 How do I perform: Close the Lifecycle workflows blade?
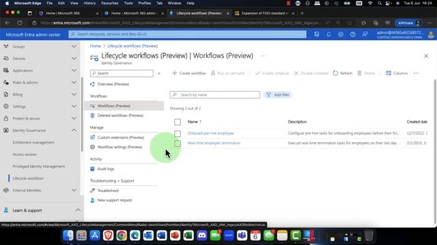[426, 56]
